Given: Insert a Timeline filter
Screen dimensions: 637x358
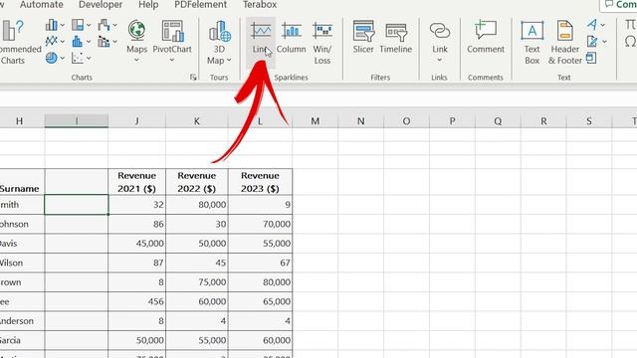Looking at the screenshot, I should coord(396,38).
